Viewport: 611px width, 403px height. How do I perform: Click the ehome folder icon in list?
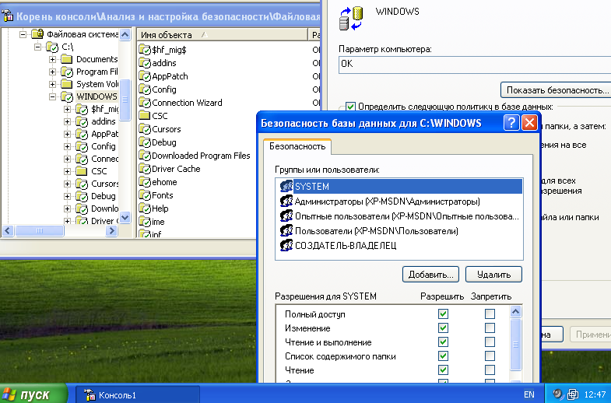pos(145,182)
